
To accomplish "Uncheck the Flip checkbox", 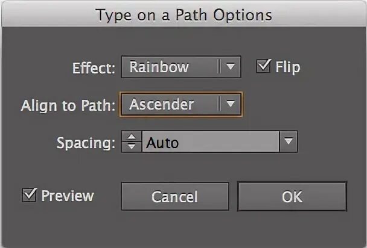I will click(x=263, y=66).
